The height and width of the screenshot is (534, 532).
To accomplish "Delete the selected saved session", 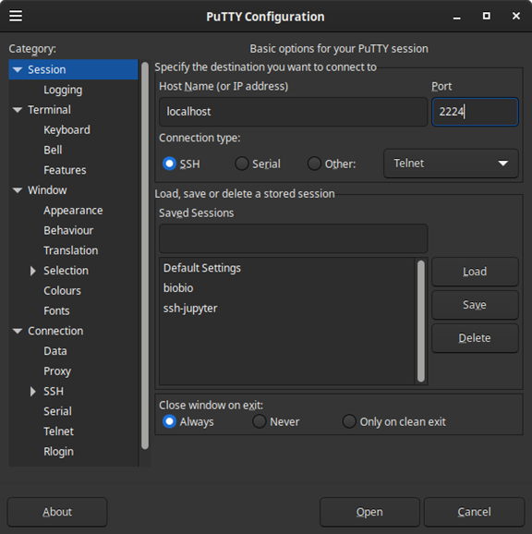I will 475,338.
